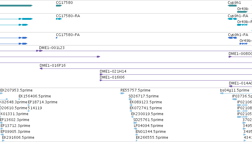252x142 pixels.
Task: Select the light blue LP04094.5prime glyph
Action: click(135, 129)
